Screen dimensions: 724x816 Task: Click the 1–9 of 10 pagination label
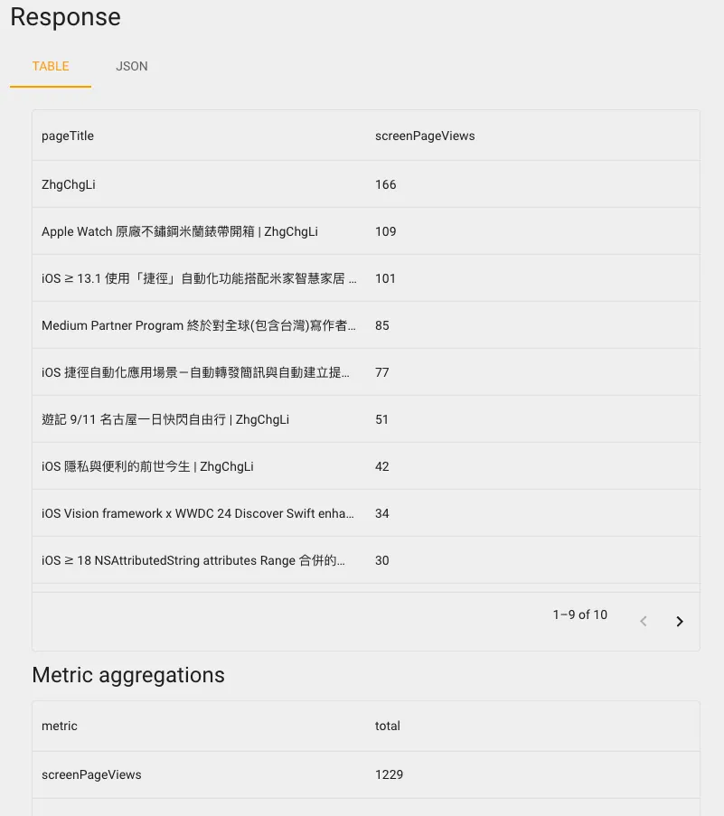tap(579, 614)
